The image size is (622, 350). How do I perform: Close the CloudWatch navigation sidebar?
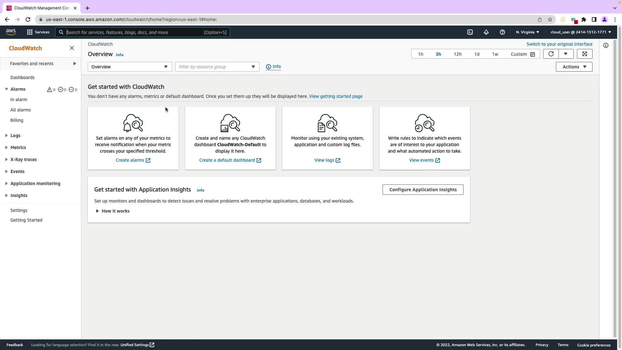(x=72, y=48)
